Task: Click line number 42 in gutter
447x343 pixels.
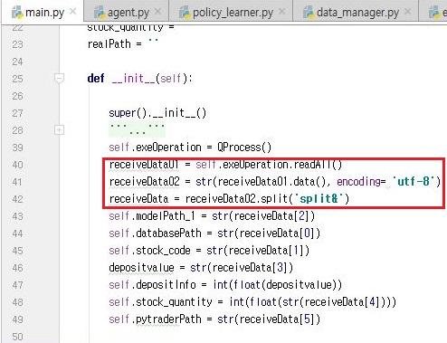Action: (x=17, y=199)
